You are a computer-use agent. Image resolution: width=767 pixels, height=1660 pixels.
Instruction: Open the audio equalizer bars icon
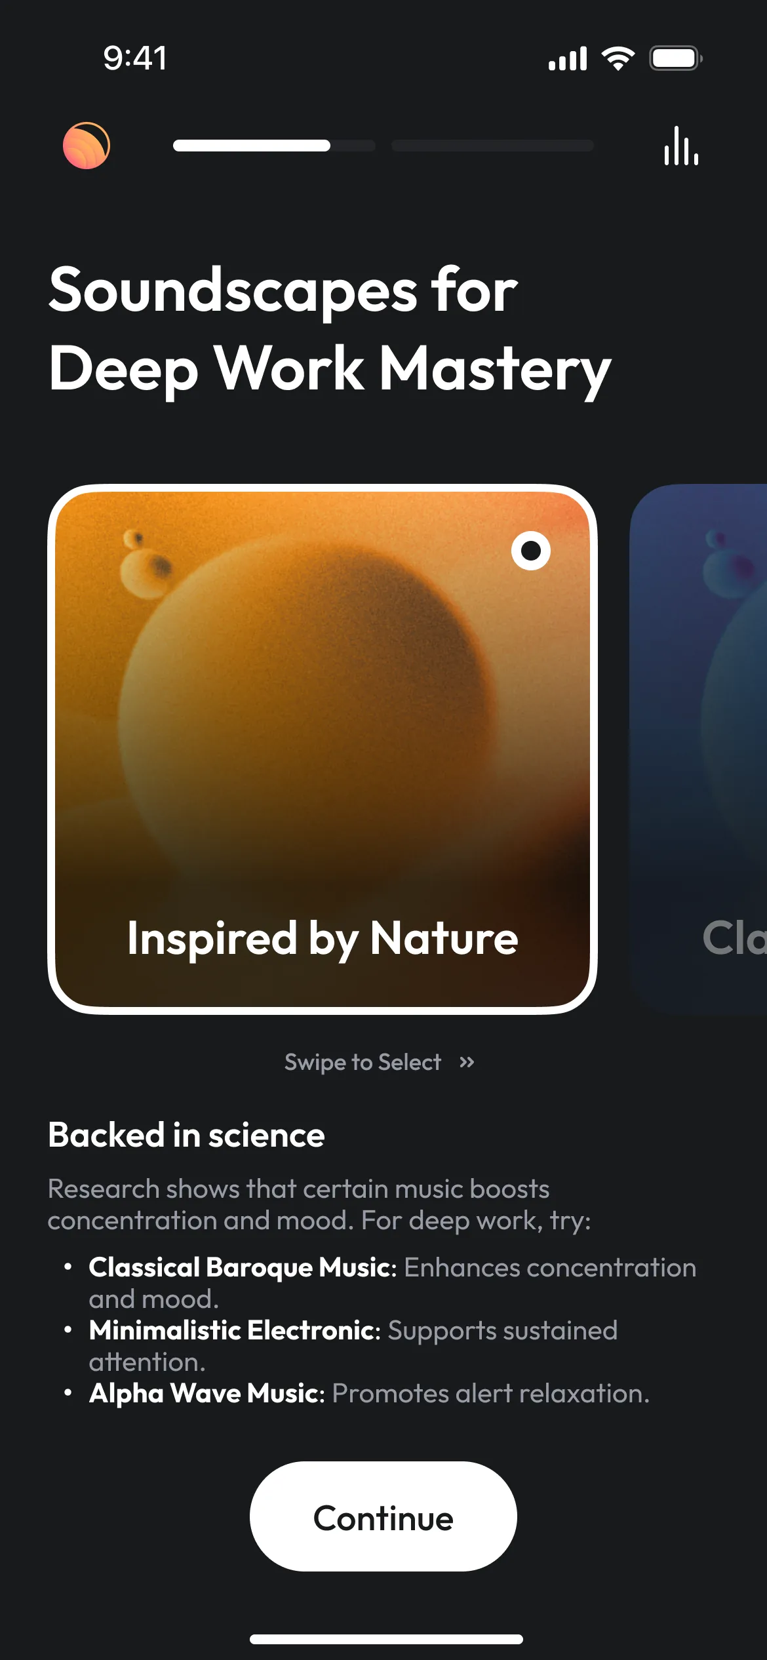point(681,146)
